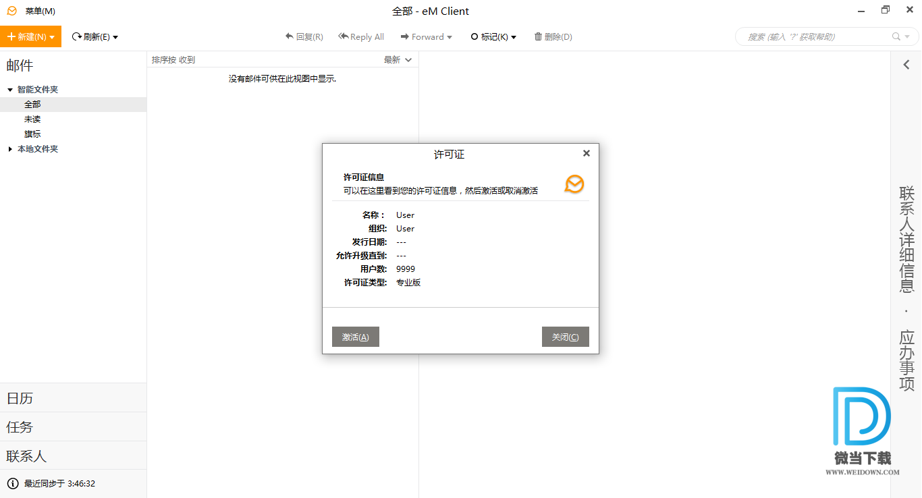This screenshot has height=498, width=922.
Task: Expand the 本地文件夹 tree node
Action: [10, 148]
